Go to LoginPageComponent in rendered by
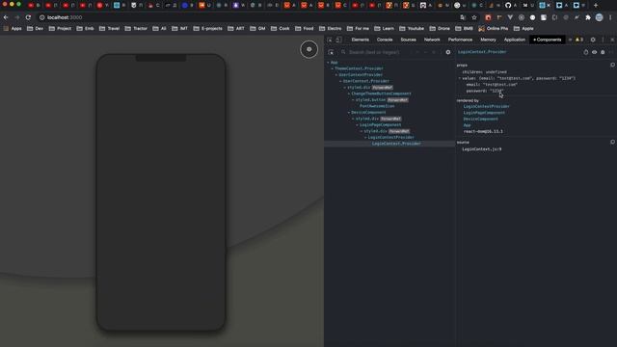This screenshot has height=347, width=617. coord(484,113)
